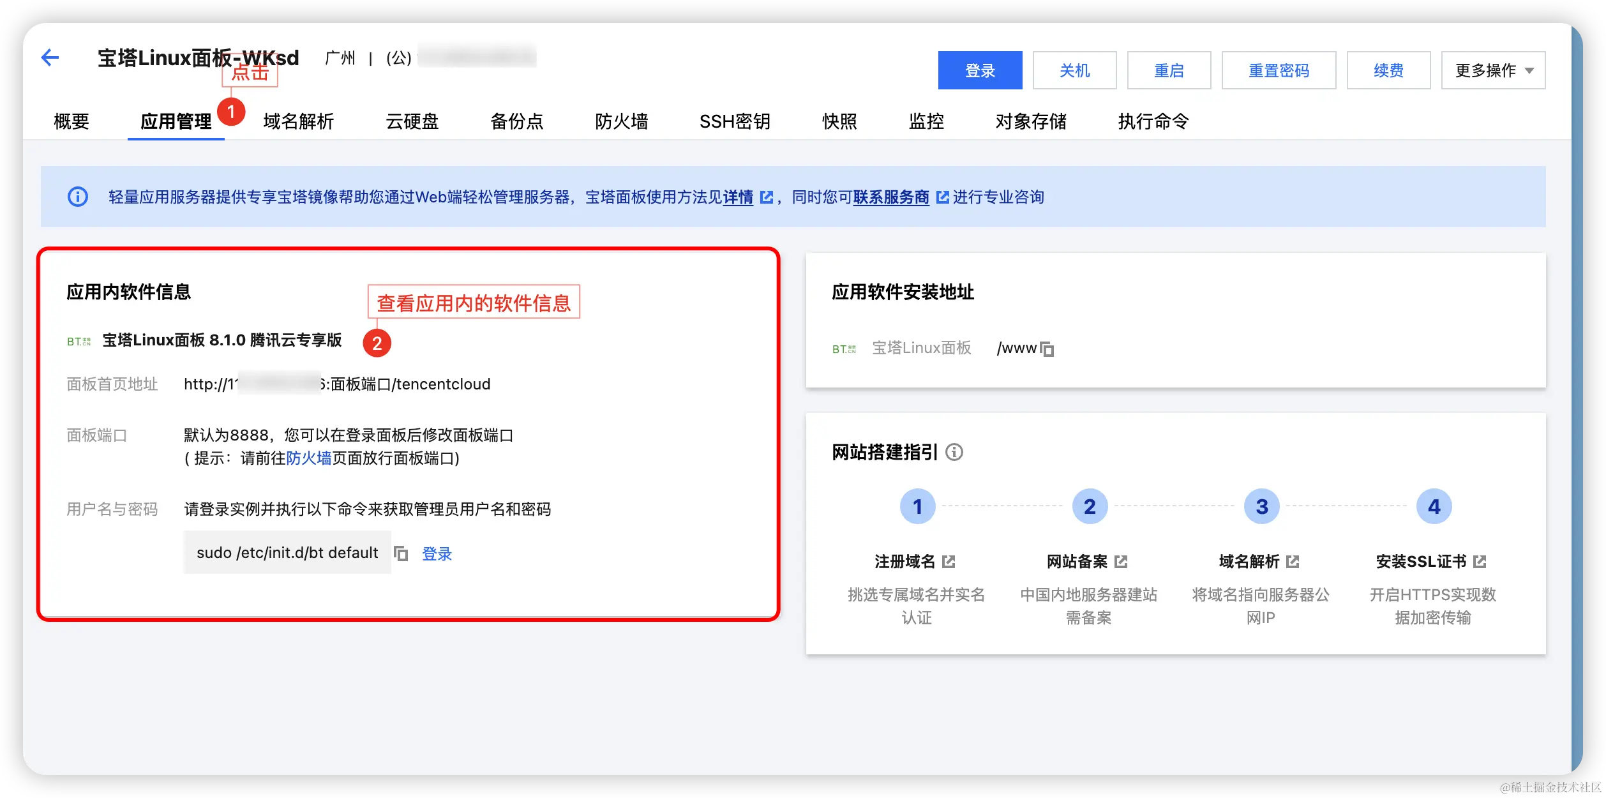Screen dimensions: 1606x798
Task: Click the 防火墙 link in port hint
Action: point(308,458)
